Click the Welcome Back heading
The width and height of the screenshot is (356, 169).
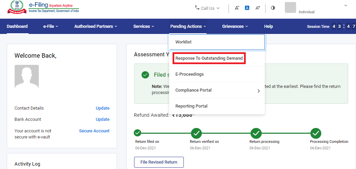pyautogui.click(x=35, y=55)
